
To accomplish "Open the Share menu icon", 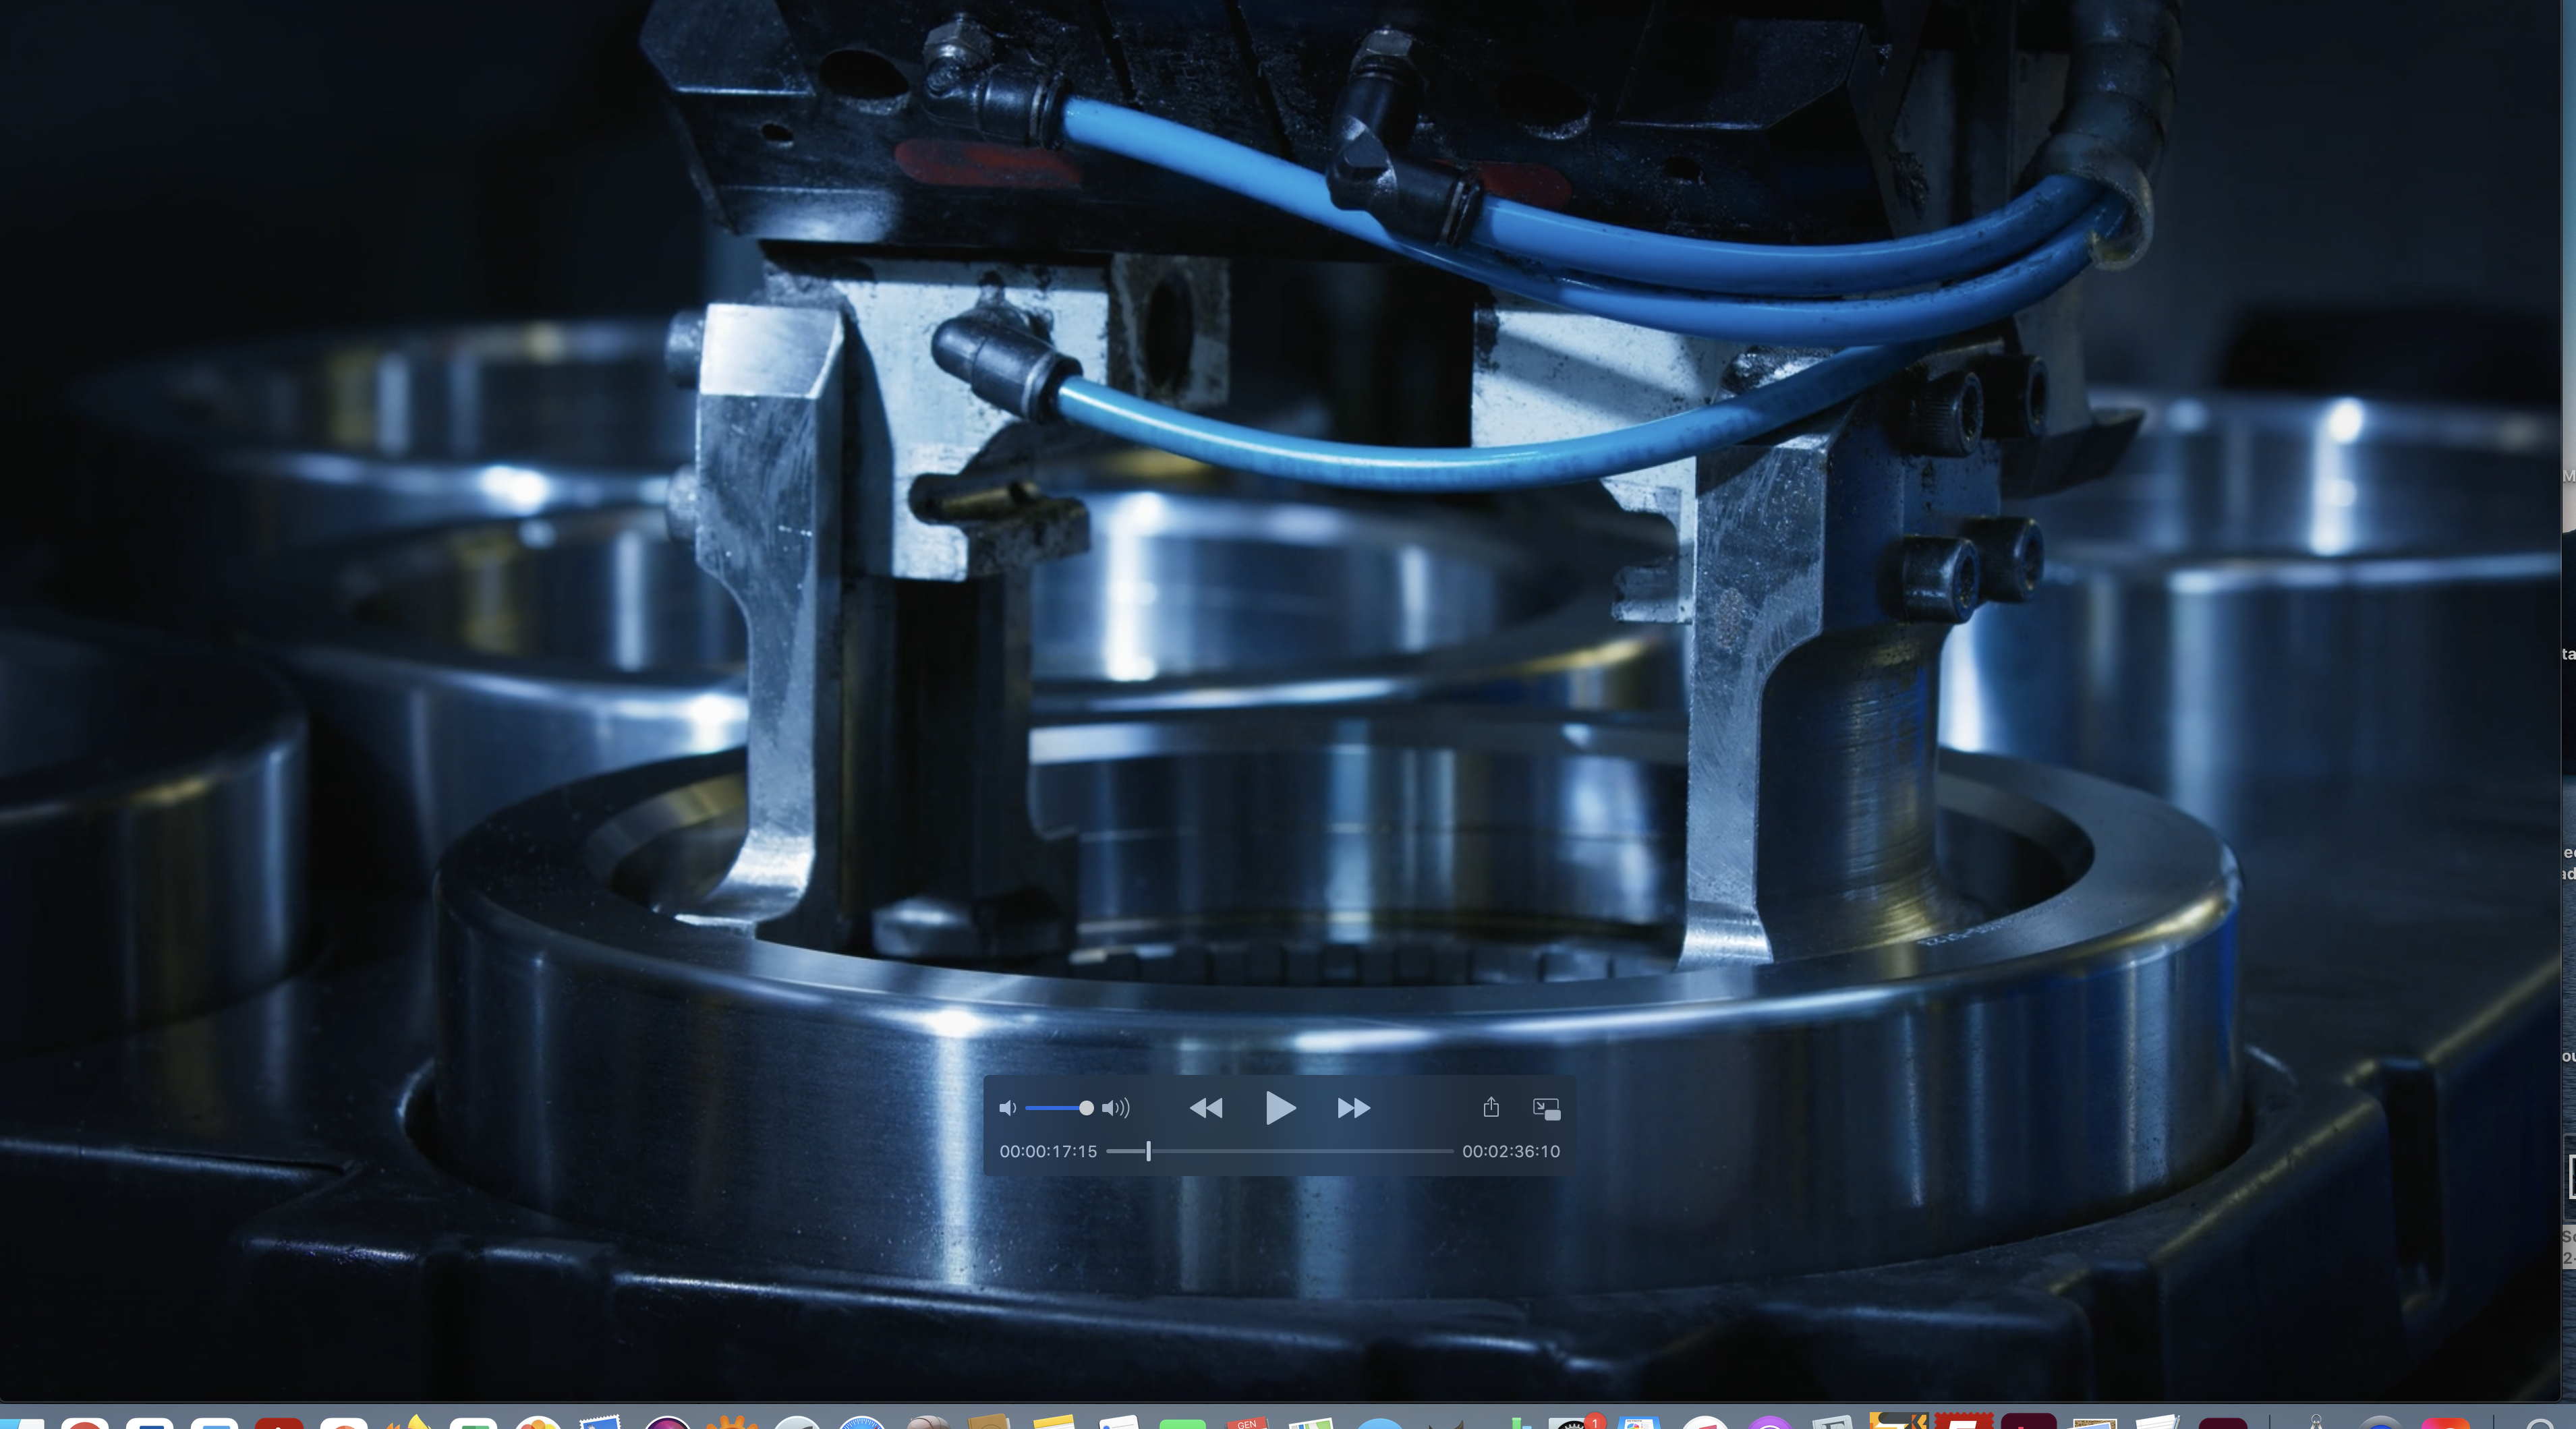I will click(1491, 1107).
